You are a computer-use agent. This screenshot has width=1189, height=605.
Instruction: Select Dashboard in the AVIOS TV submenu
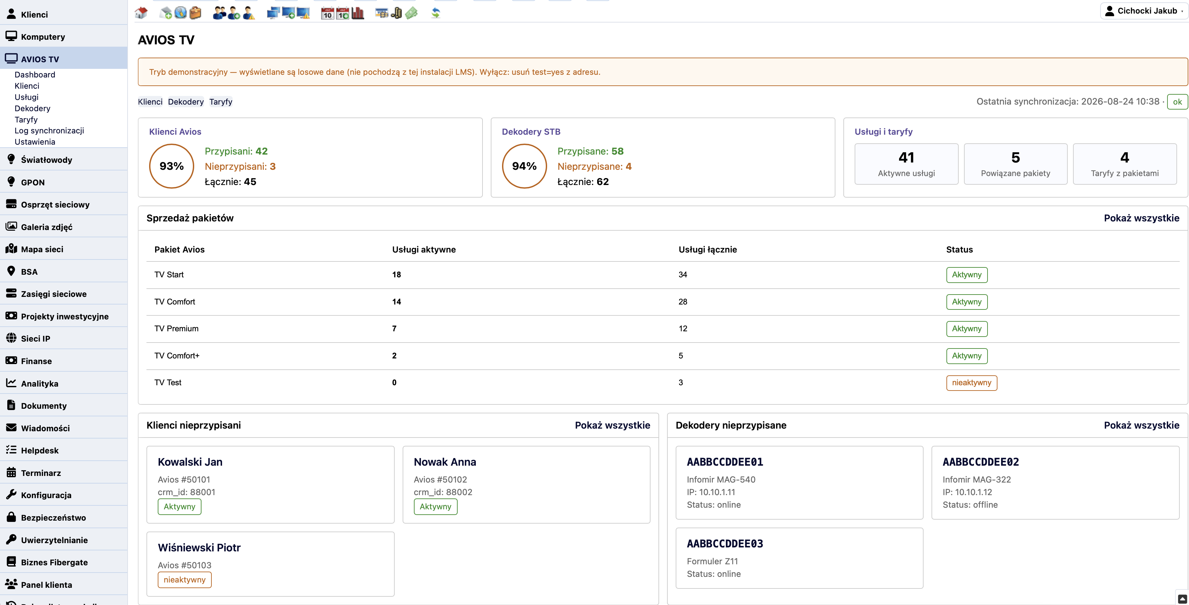tap(34, 74)
